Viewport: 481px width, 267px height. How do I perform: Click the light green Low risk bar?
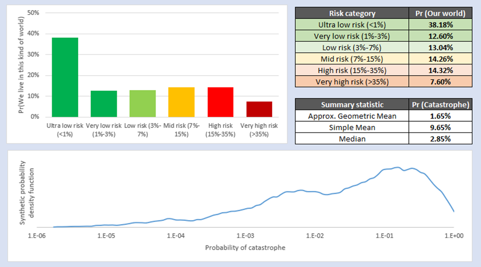pyautogui.click(x=143, y=103)
